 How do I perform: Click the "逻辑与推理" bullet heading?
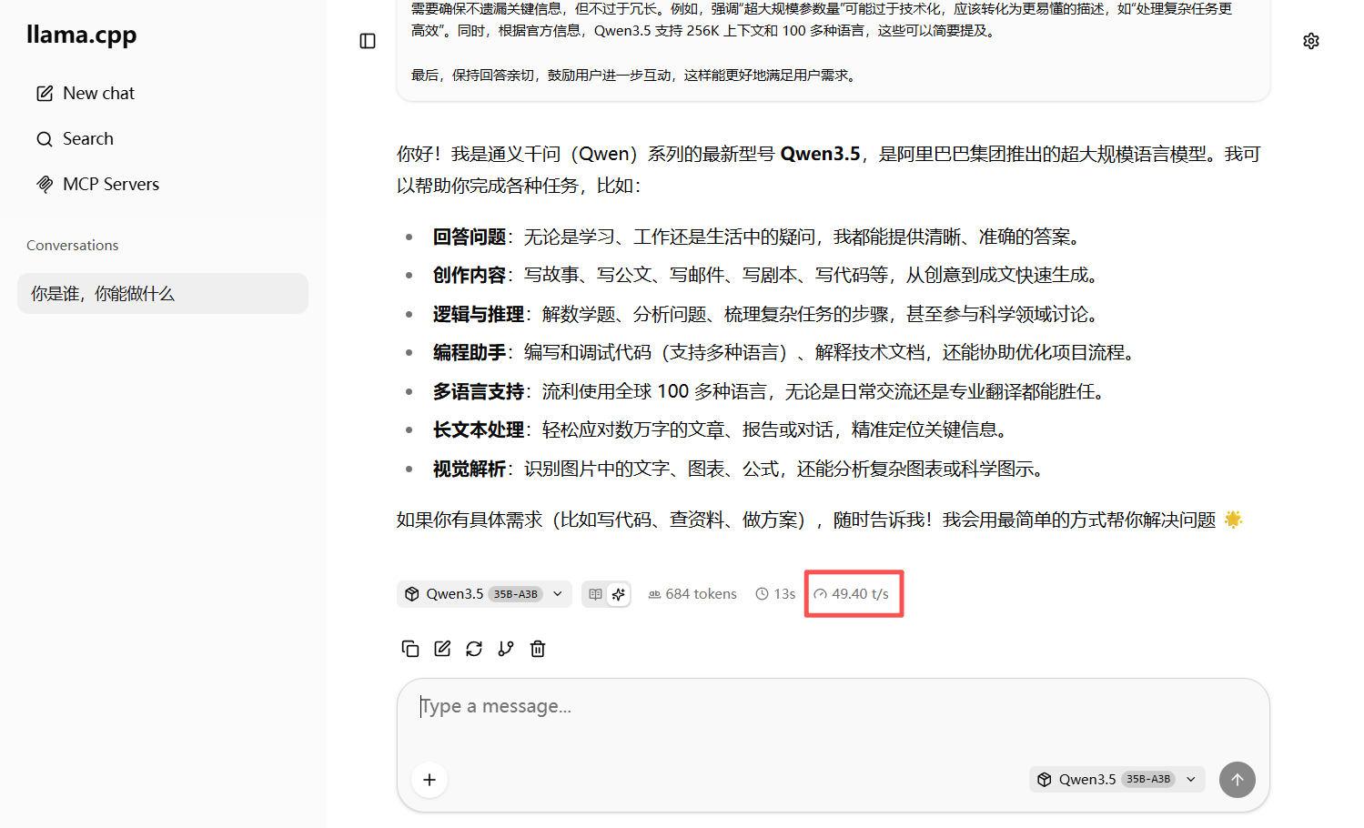click(479, 315)
